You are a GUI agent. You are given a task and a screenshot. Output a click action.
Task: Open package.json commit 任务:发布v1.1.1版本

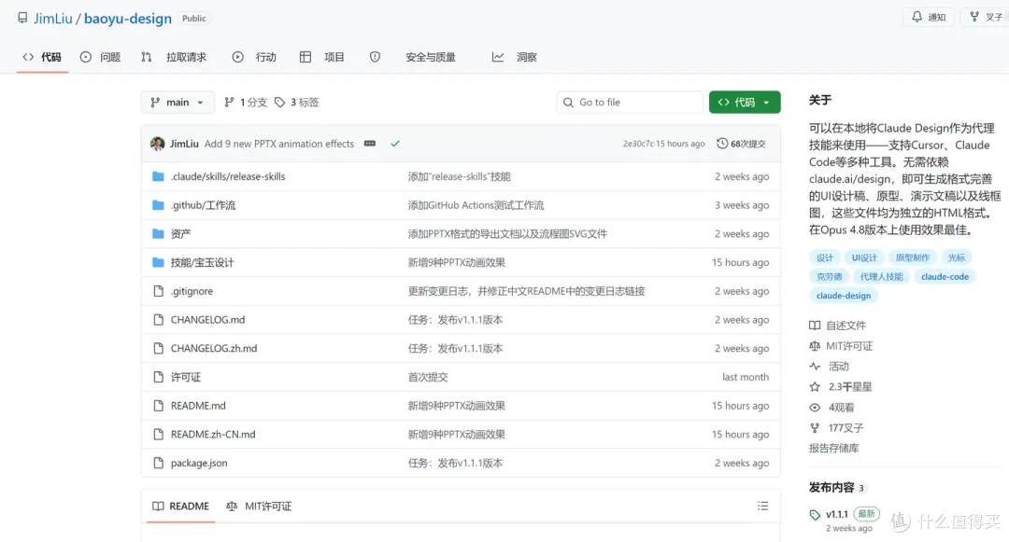tap(455, 463)
